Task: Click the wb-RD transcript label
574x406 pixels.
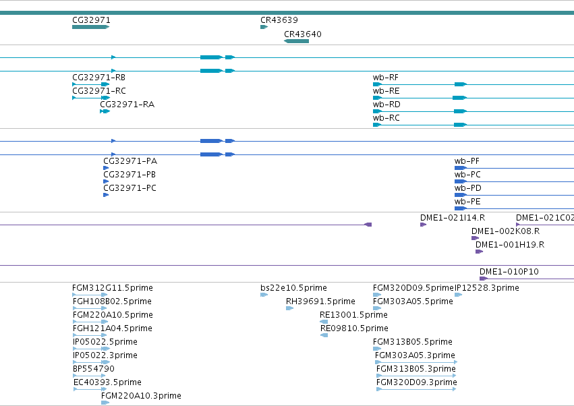Action: pyautogui.click(x=386, y=105)
